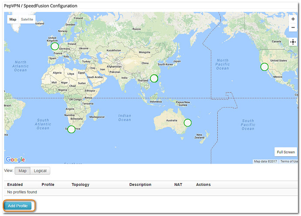This screenshot has width=301, height=216.
Task: Click the Add Profile button
Action: [x=18, y=206]
